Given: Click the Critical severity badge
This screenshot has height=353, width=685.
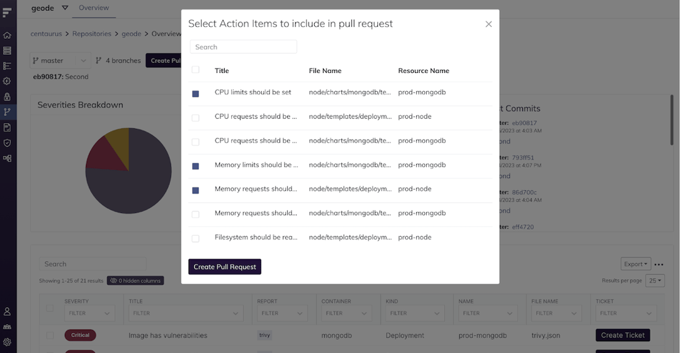Looking at the screenshot, I should [80, 335].
